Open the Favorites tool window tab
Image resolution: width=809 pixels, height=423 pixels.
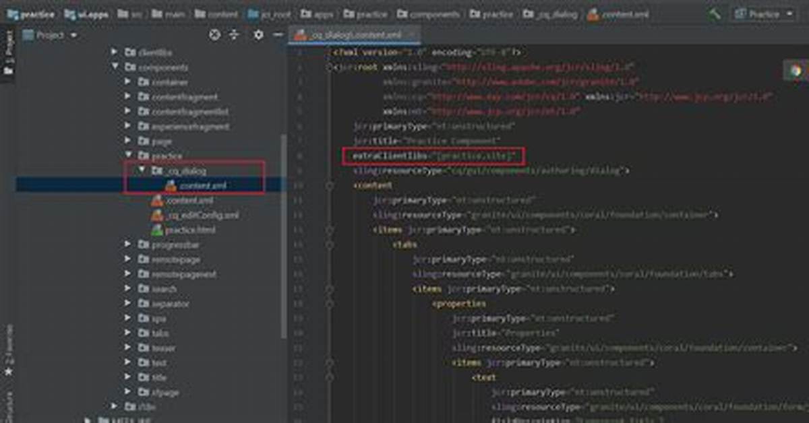[9, 351]
